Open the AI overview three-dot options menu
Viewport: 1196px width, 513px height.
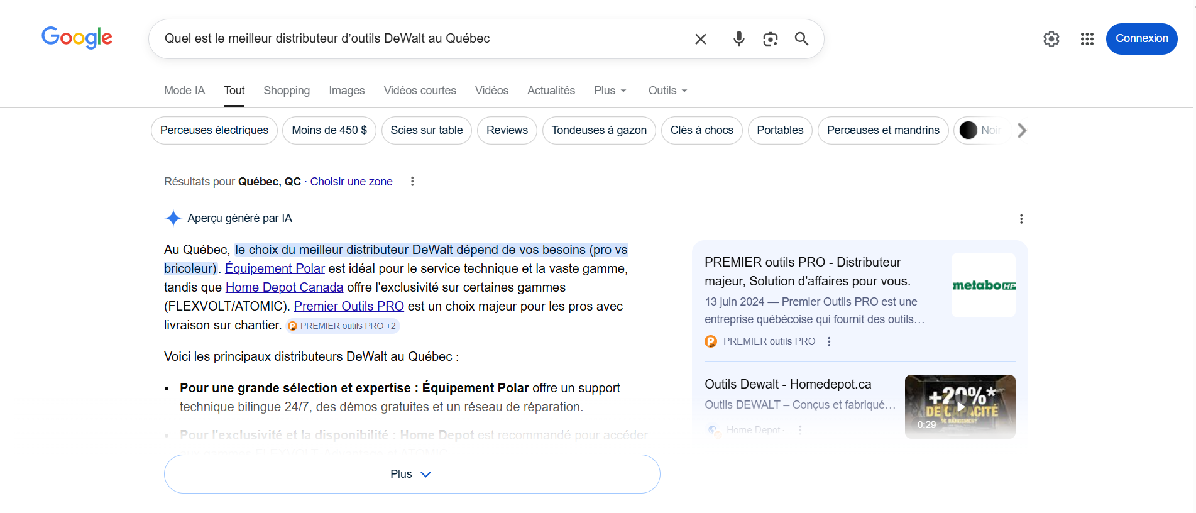coord(1021,219)
